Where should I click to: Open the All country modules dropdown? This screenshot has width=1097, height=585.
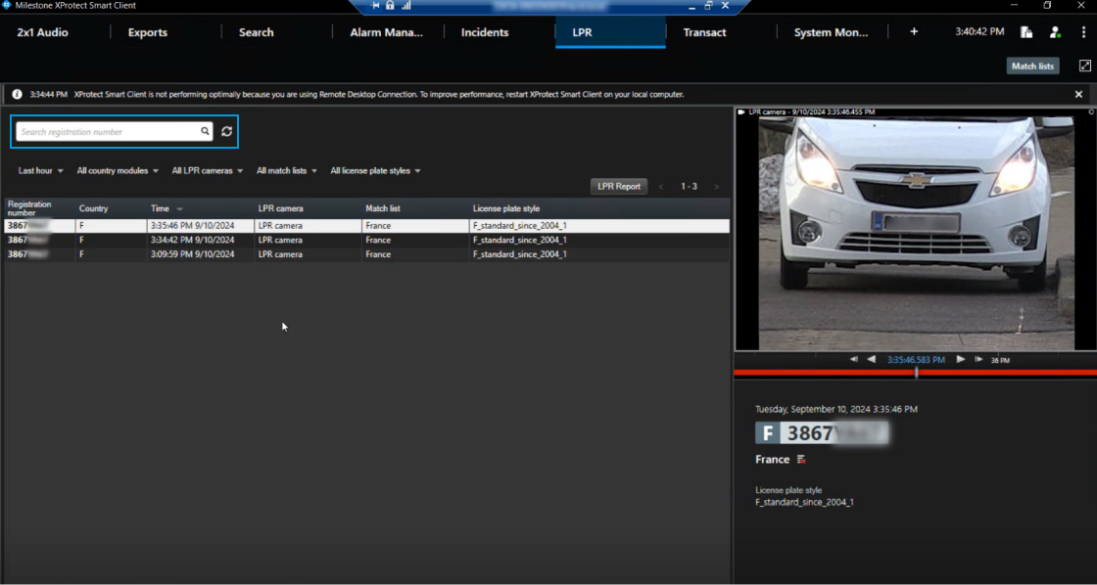click(118, 171)
